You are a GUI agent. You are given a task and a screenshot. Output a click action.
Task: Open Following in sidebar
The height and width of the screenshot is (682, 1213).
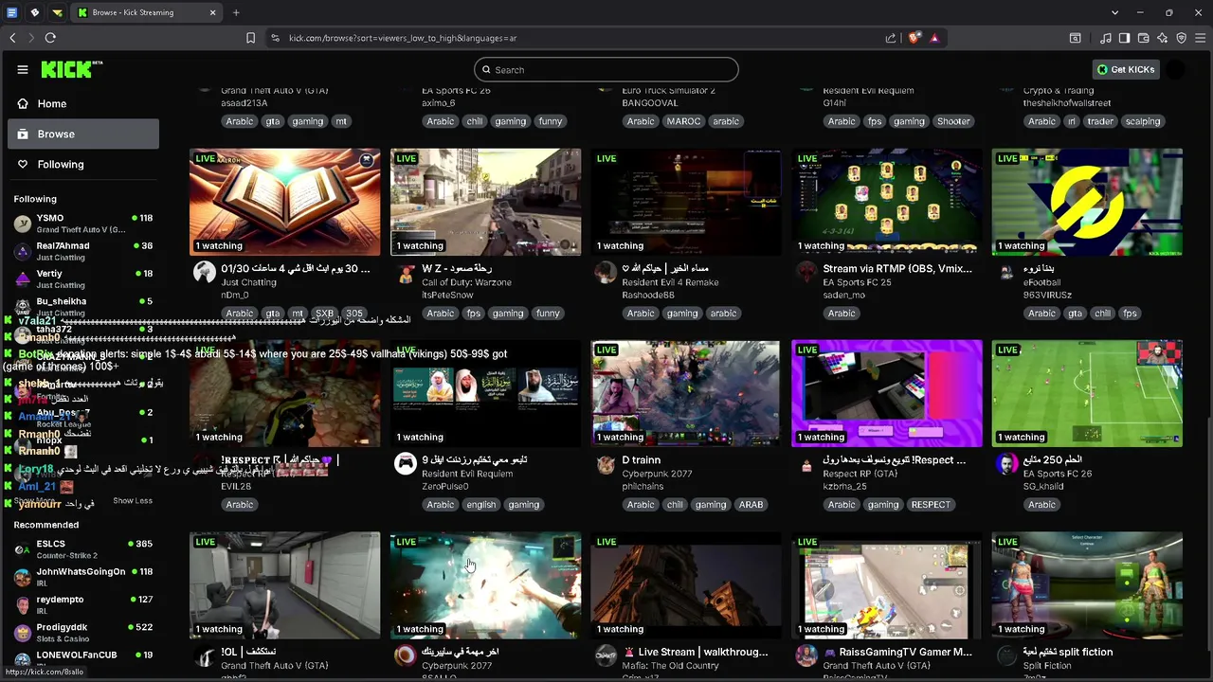click(83, 164)
